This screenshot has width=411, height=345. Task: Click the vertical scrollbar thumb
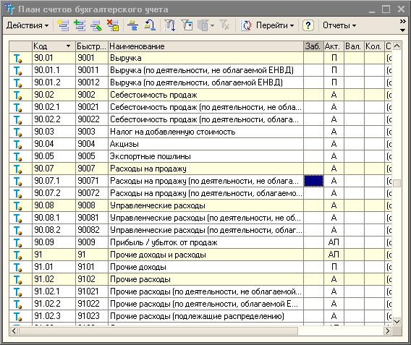(397, 183)
